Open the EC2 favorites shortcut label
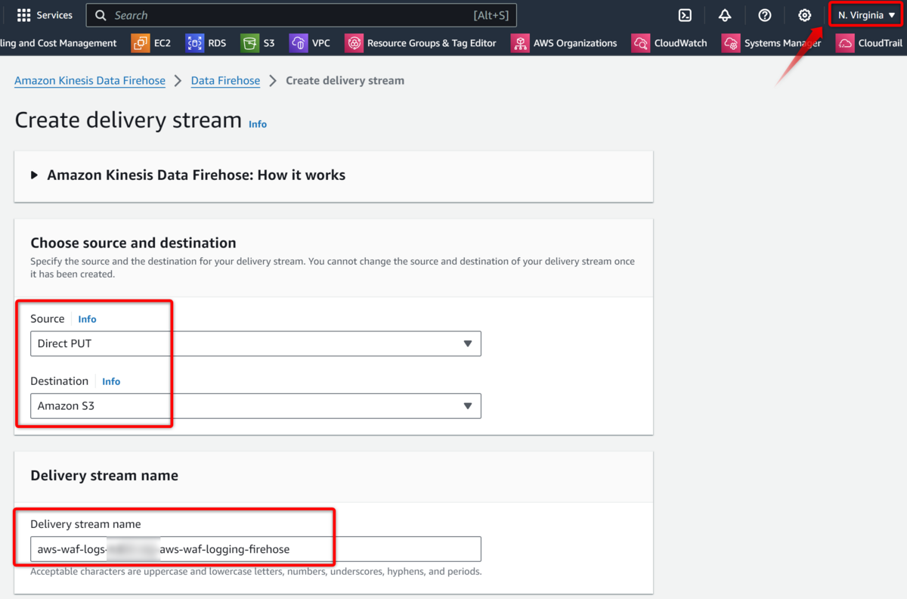 coord(163,43)
